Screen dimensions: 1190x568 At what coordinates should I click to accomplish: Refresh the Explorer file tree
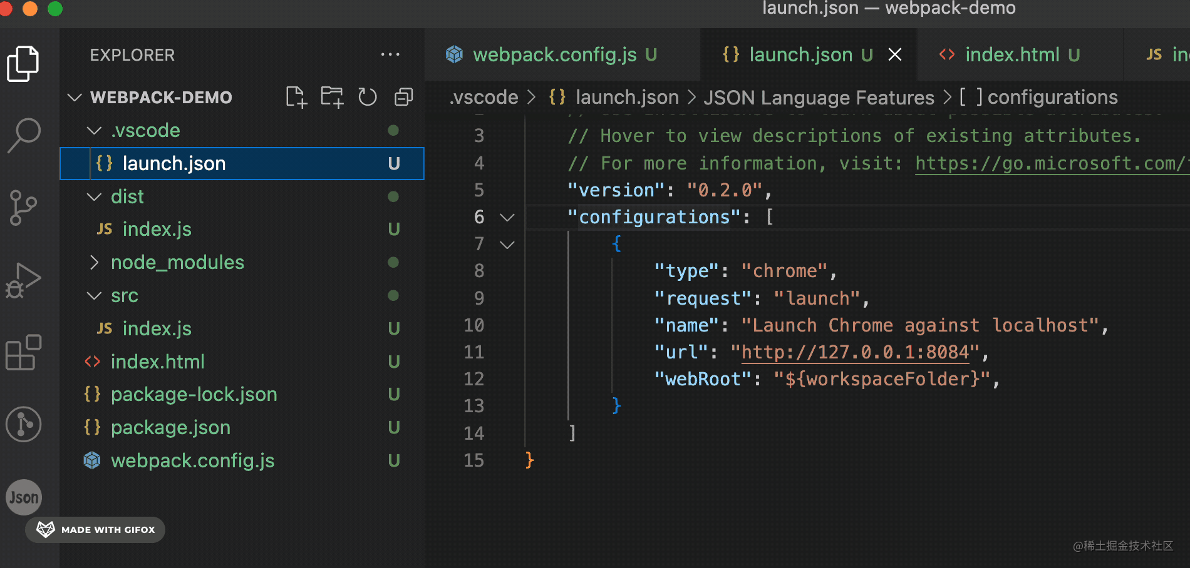(x=368, y=97)
